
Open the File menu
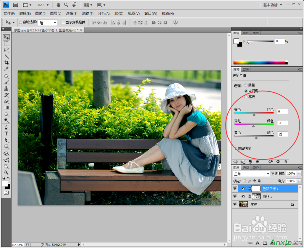[x=9, y=14]
